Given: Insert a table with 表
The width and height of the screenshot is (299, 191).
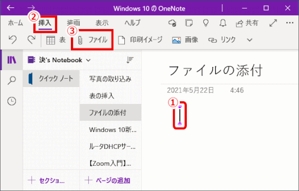Looking at the screenshot, I should point(56,40).
